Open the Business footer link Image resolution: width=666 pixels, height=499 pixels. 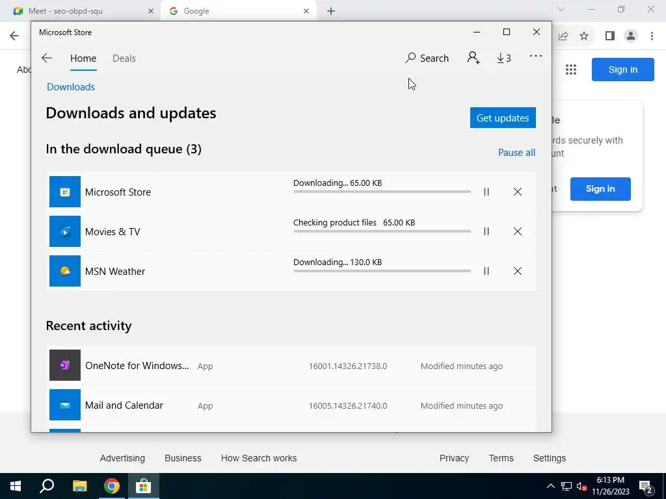183,458
